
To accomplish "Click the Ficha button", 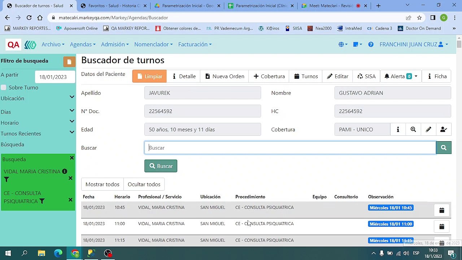I will coord(437,76).
